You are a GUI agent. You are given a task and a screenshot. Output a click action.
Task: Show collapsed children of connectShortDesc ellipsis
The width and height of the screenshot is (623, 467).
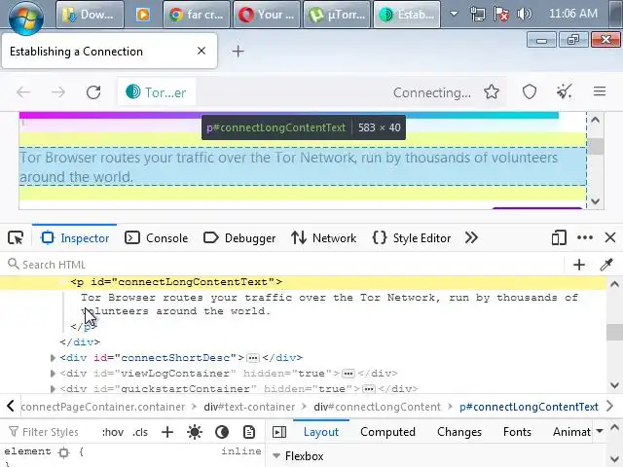point(253,358)
